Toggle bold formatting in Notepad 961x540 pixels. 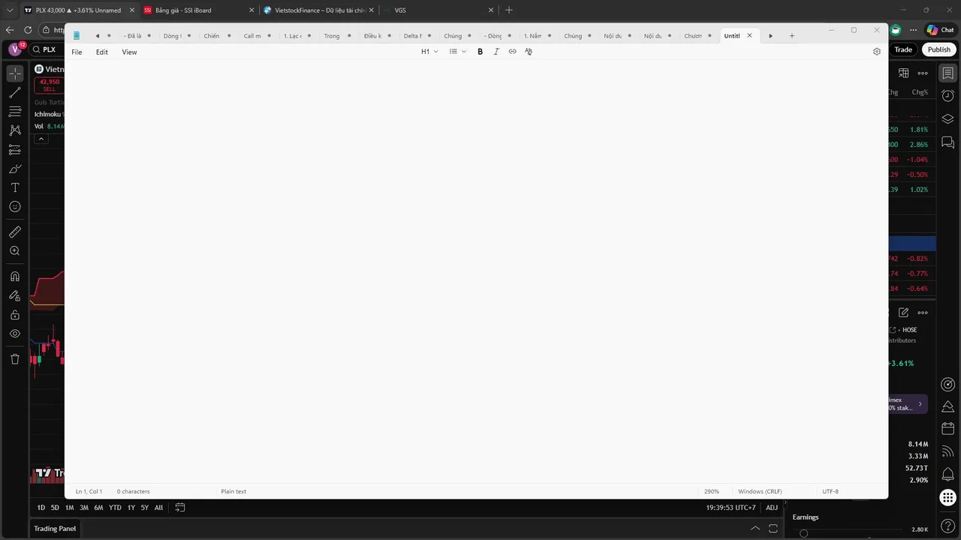(x=480, y=52)
